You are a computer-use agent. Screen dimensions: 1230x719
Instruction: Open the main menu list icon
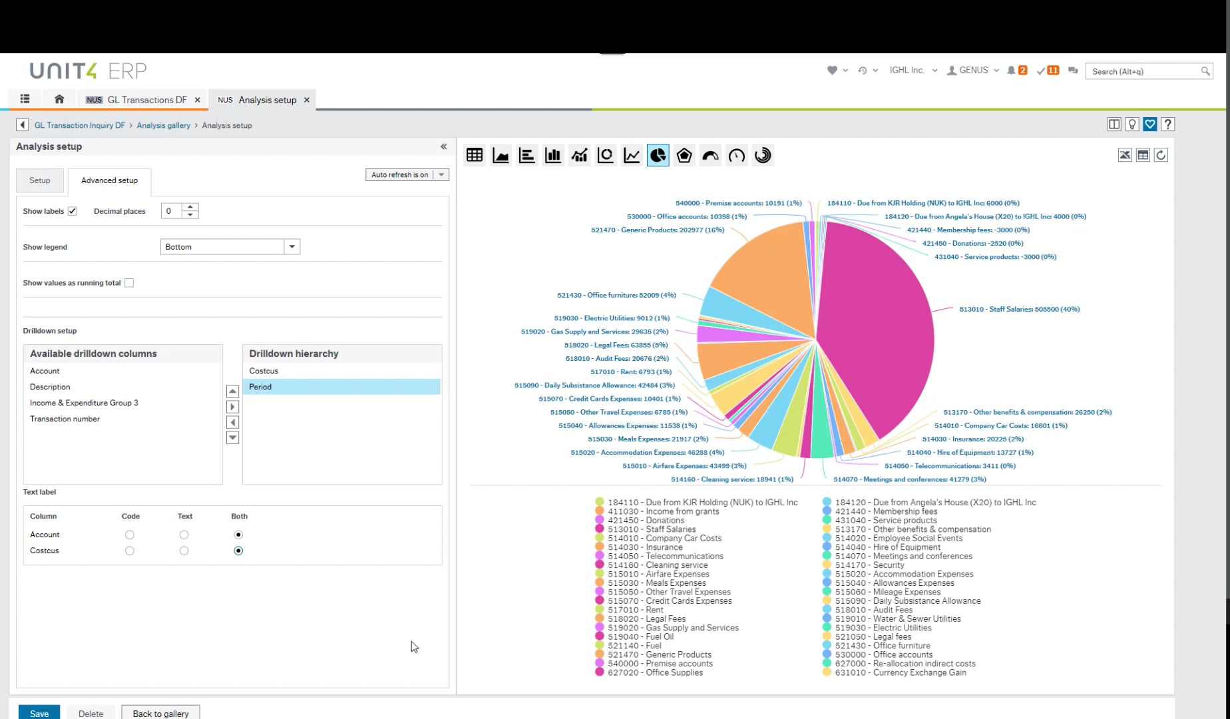coord(25,99)
